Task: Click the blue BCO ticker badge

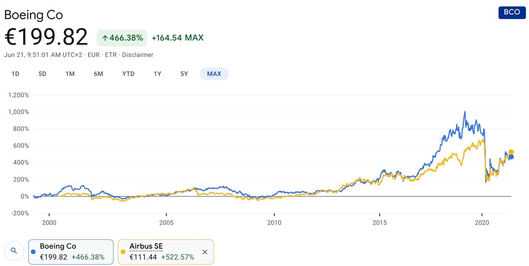Action: [512, 12]
